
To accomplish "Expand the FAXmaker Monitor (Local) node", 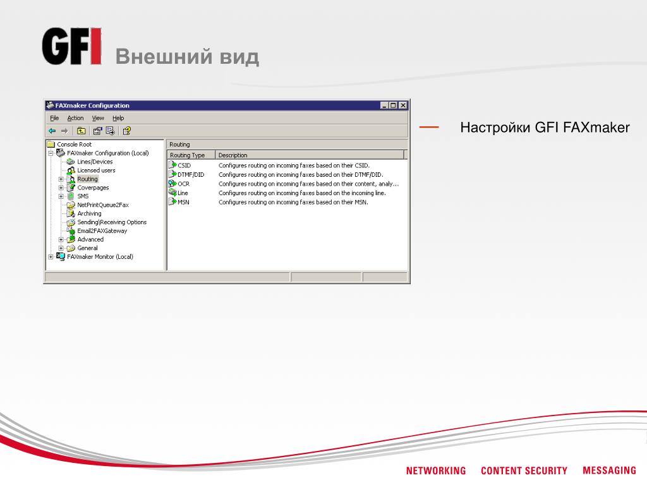I will pyautogui.click(x=51, y=257).
